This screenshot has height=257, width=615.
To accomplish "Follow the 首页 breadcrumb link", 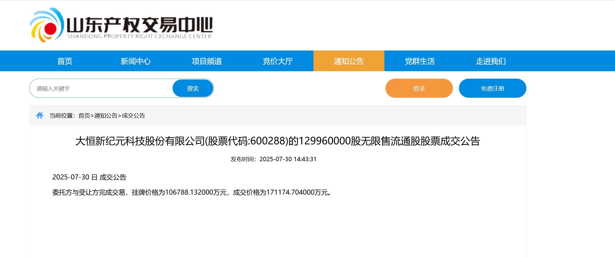I will point(84,116).
